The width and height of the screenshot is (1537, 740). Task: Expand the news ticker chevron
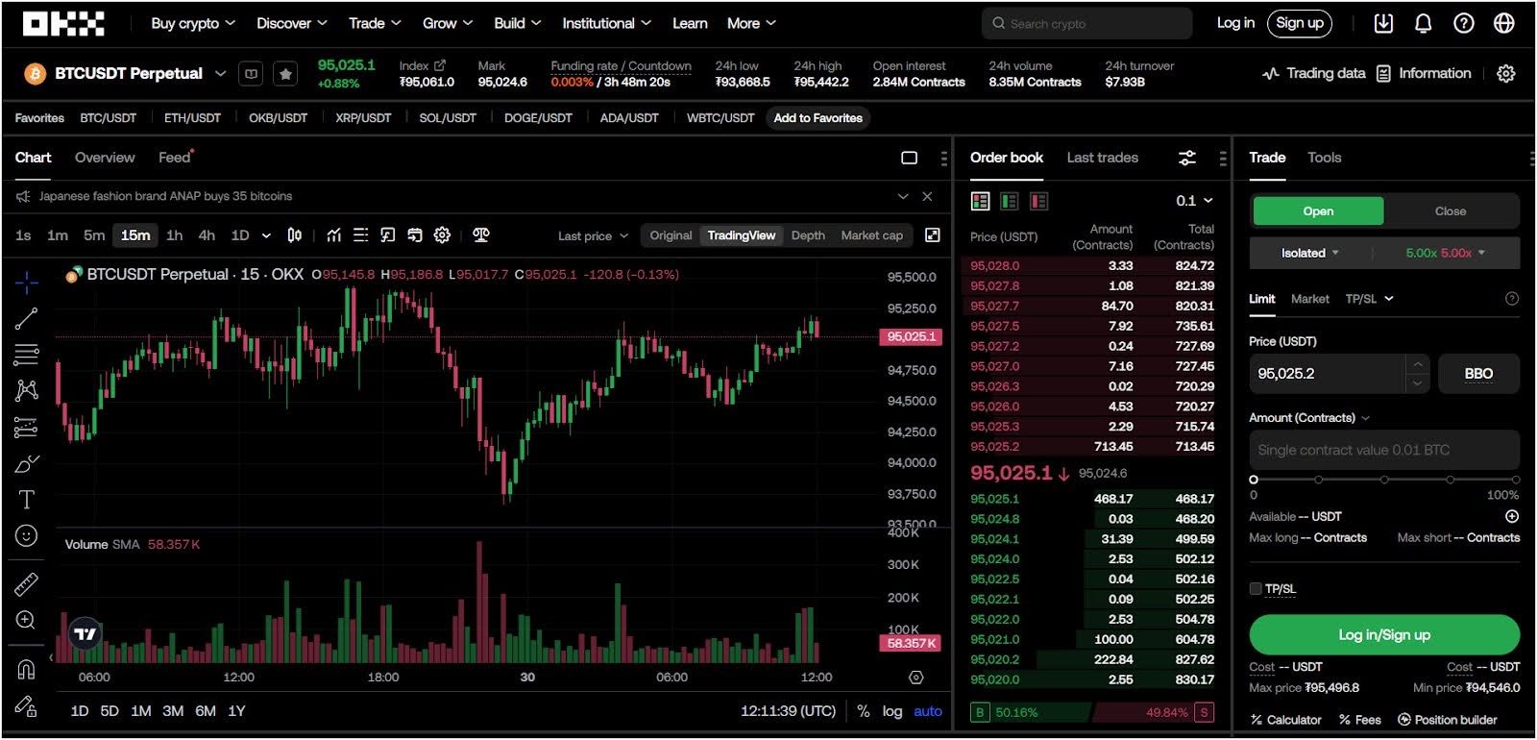[903, 196]
